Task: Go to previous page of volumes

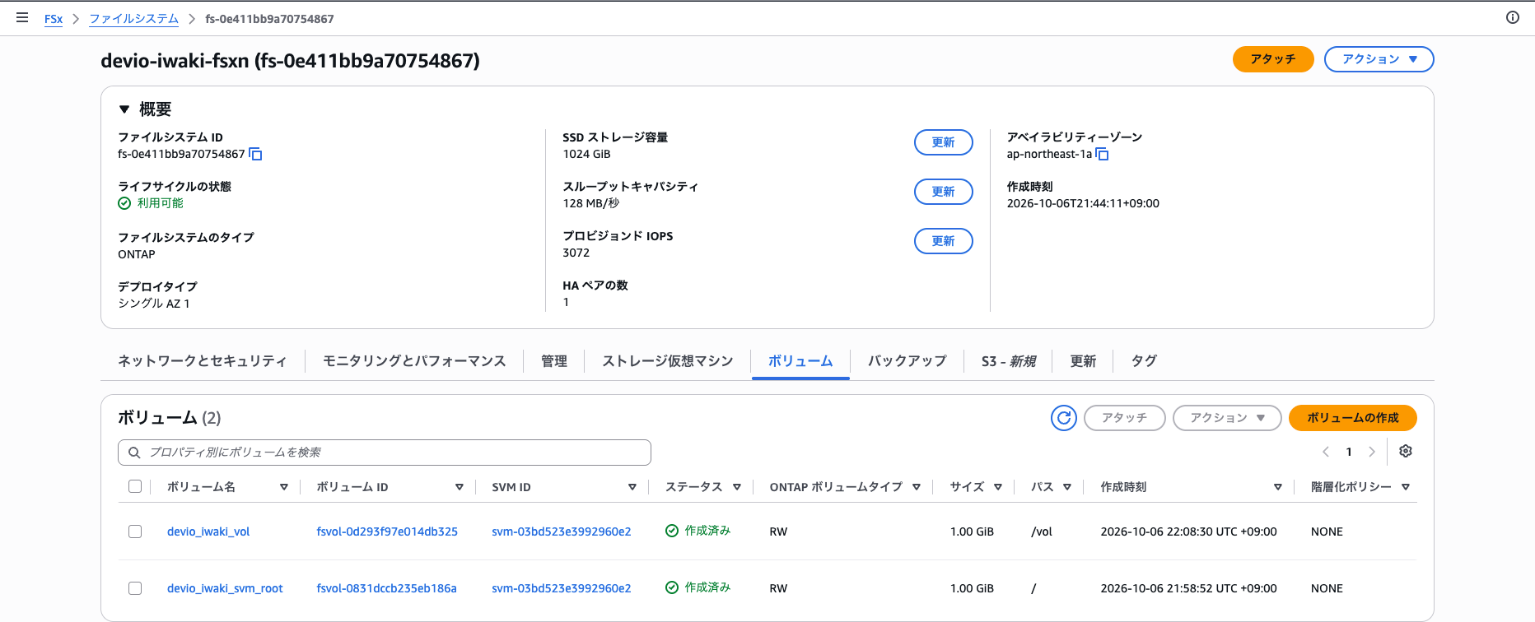Action: (x=1326, y=452)
